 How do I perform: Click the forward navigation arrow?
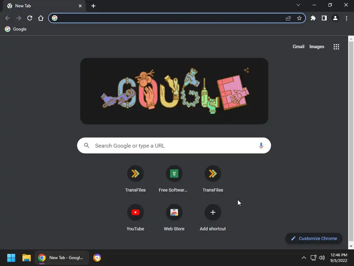click(19, 18)
